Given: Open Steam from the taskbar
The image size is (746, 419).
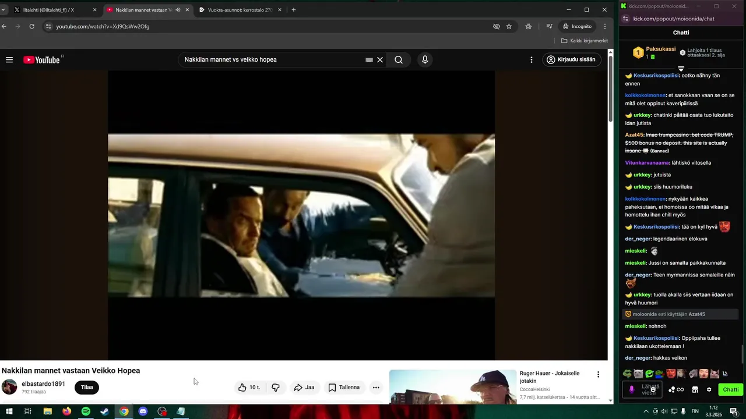Looking at the screenshot, I should click(x=104, y=411).
